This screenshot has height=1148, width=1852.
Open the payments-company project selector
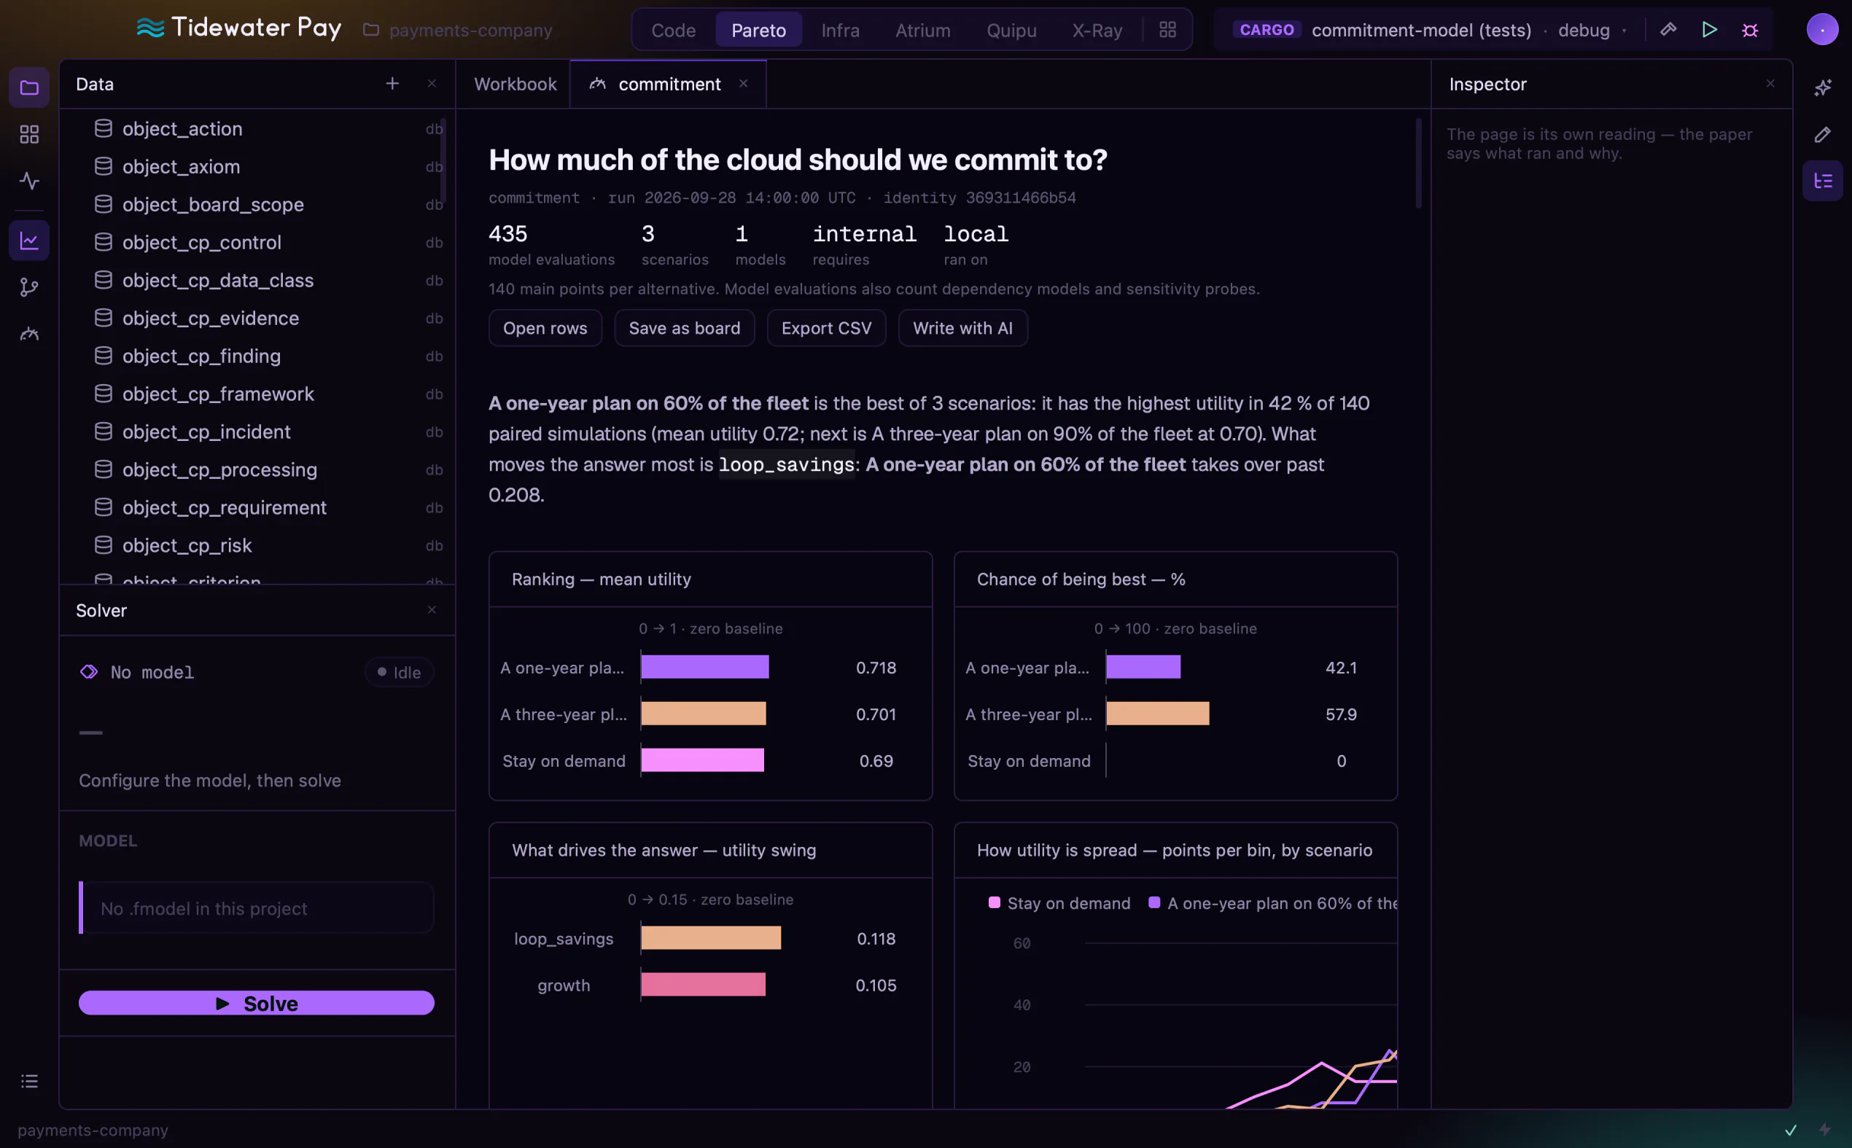coord(458,30)
